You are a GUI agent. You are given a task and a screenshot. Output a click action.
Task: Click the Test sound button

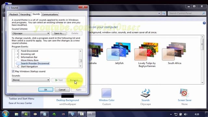point(59,80)
